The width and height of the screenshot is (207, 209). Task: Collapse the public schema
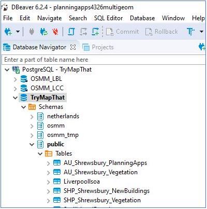click(x=32, y=145)
